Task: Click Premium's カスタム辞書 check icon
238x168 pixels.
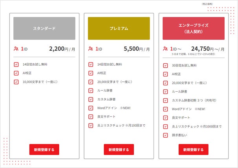Action: [x=91, y=99]
